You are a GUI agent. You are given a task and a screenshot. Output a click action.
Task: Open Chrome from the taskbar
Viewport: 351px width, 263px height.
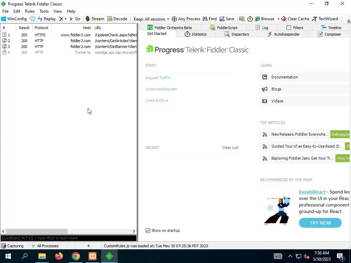[76, 256]
